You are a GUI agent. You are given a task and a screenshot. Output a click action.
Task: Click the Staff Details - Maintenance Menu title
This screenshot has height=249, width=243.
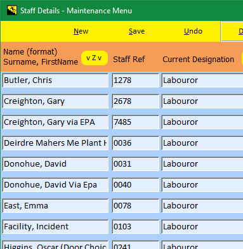coord(76,11)
